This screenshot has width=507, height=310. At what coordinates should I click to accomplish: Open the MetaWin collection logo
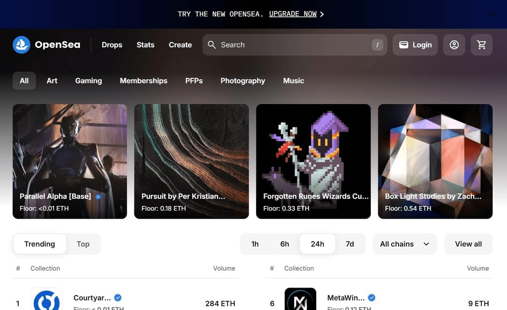click(x=300, y=299)
